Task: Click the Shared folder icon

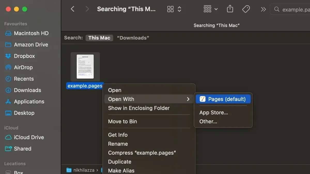Action: pyautogui.click(x=8, y=148)
